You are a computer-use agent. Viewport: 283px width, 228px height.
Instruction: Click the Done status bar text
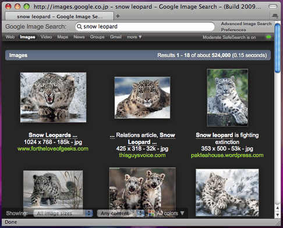[x=11, y=222]
